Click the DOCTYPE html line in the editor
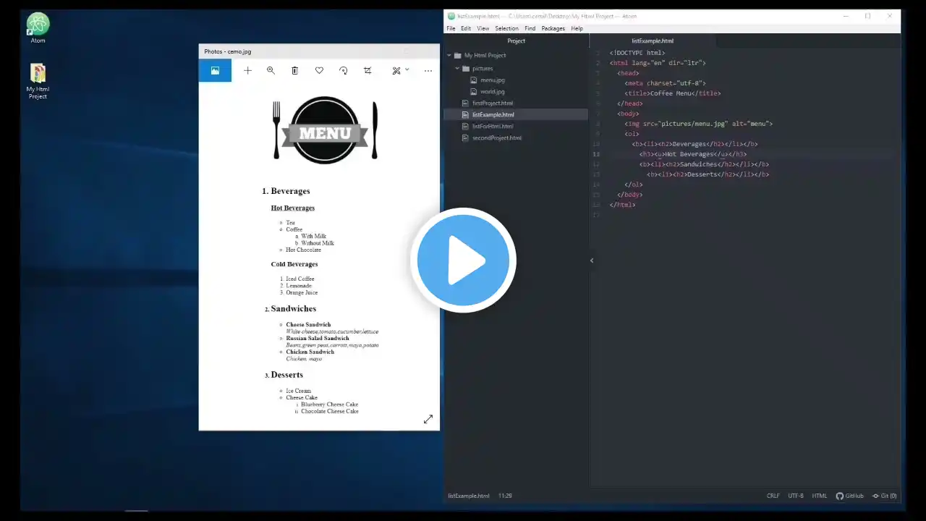The image size is (926, 521). [637, 53]
